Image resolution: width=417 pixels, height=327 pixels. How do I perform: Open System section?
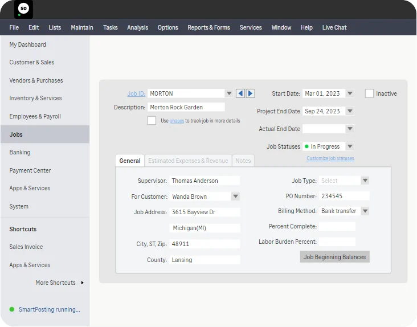[19, 206]
